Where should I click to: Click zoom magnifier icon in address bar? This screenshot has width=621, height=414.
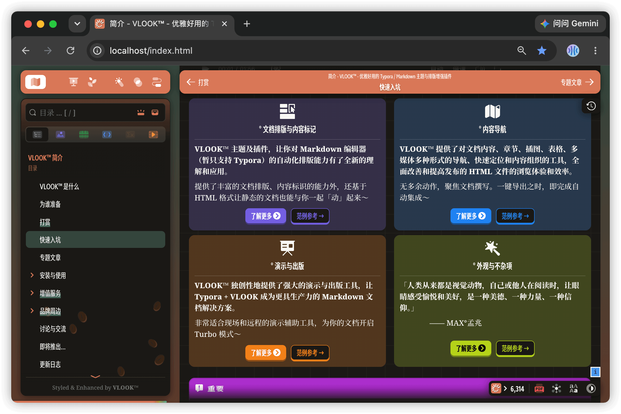[522, 51]
